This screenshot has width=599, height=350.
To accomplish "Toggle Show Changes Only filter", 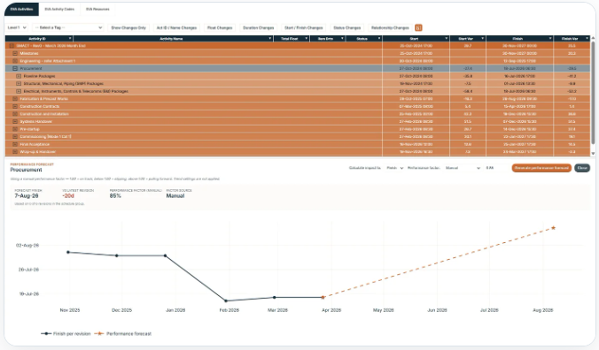I will click(x=128, y=27).
